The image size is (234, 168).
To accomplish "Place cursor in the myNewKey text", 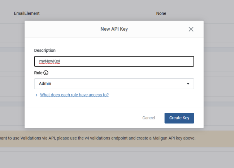I will point(49,61).
